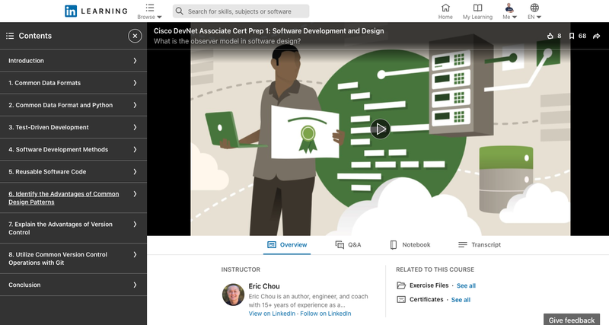Click the magnifier search icon

pos(179,11)
